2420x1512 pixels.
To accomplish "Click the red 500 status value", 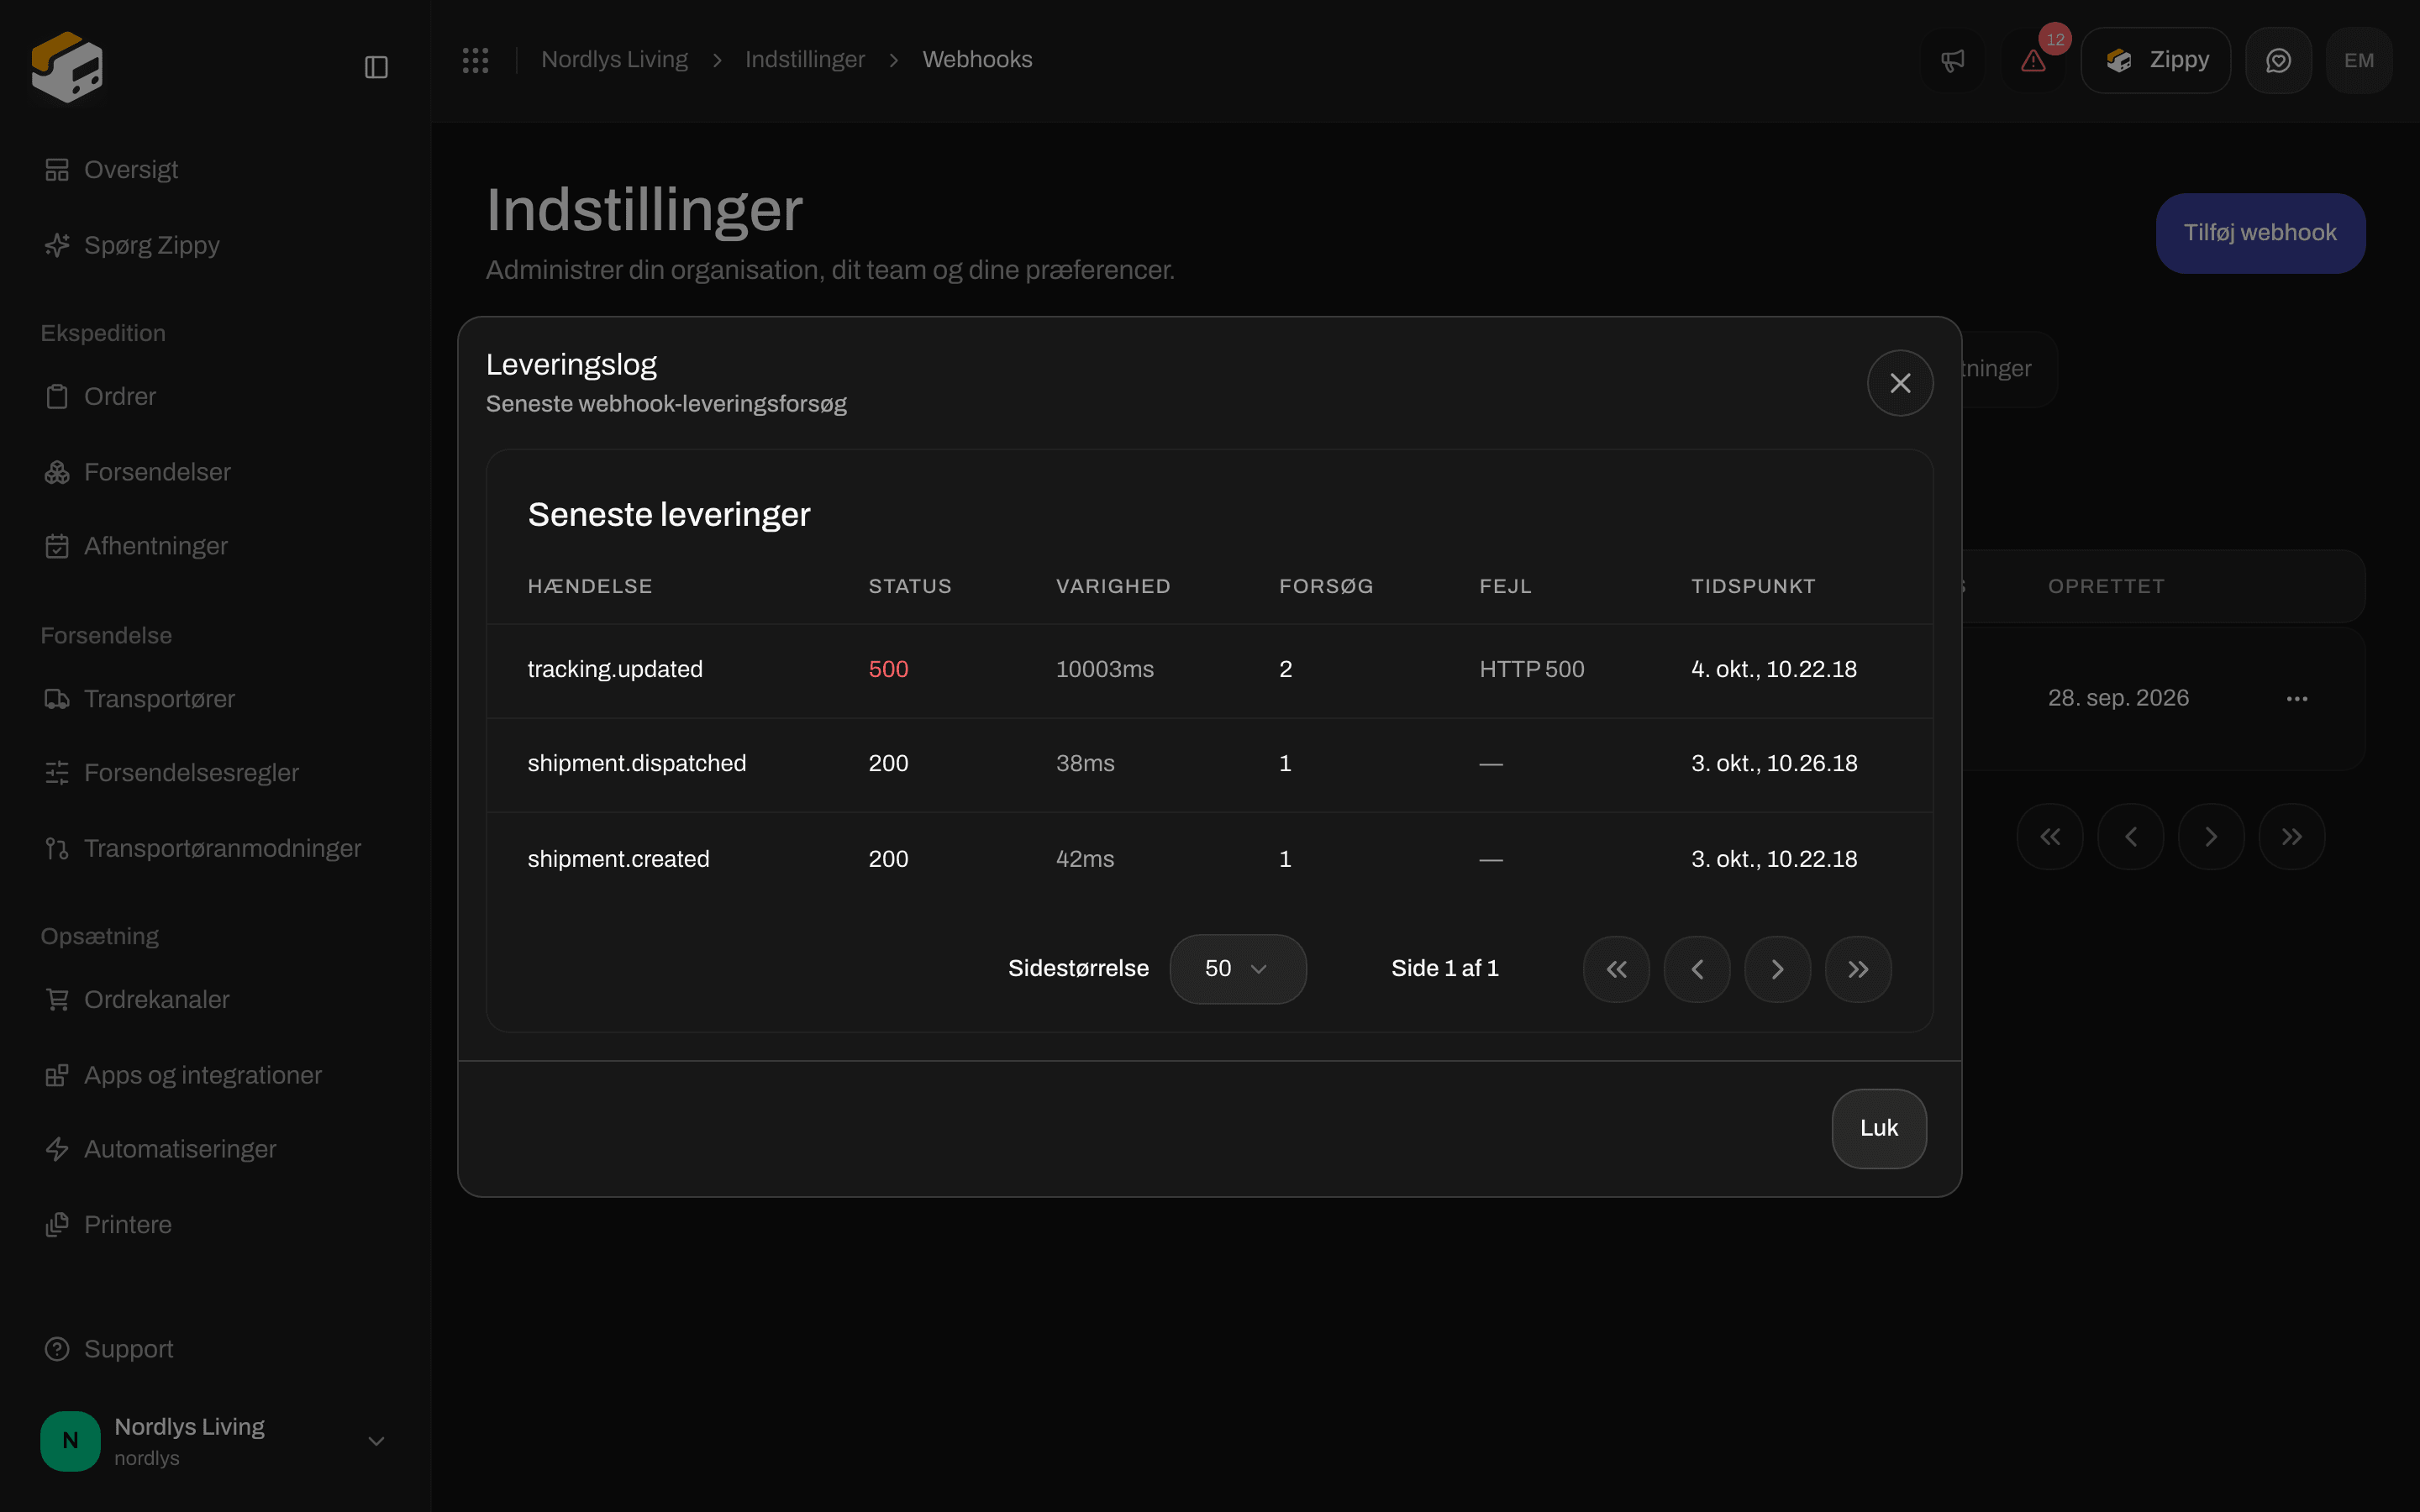I will (x=888, y=670).
